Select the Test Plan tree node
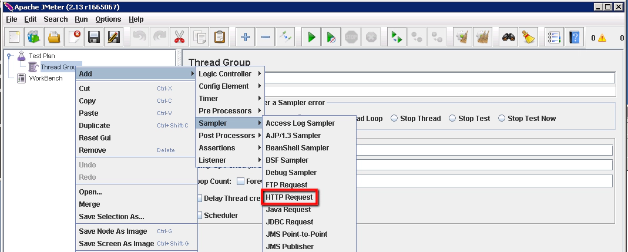The width and height of the screenshot is (628, 252). coord(42,56)
